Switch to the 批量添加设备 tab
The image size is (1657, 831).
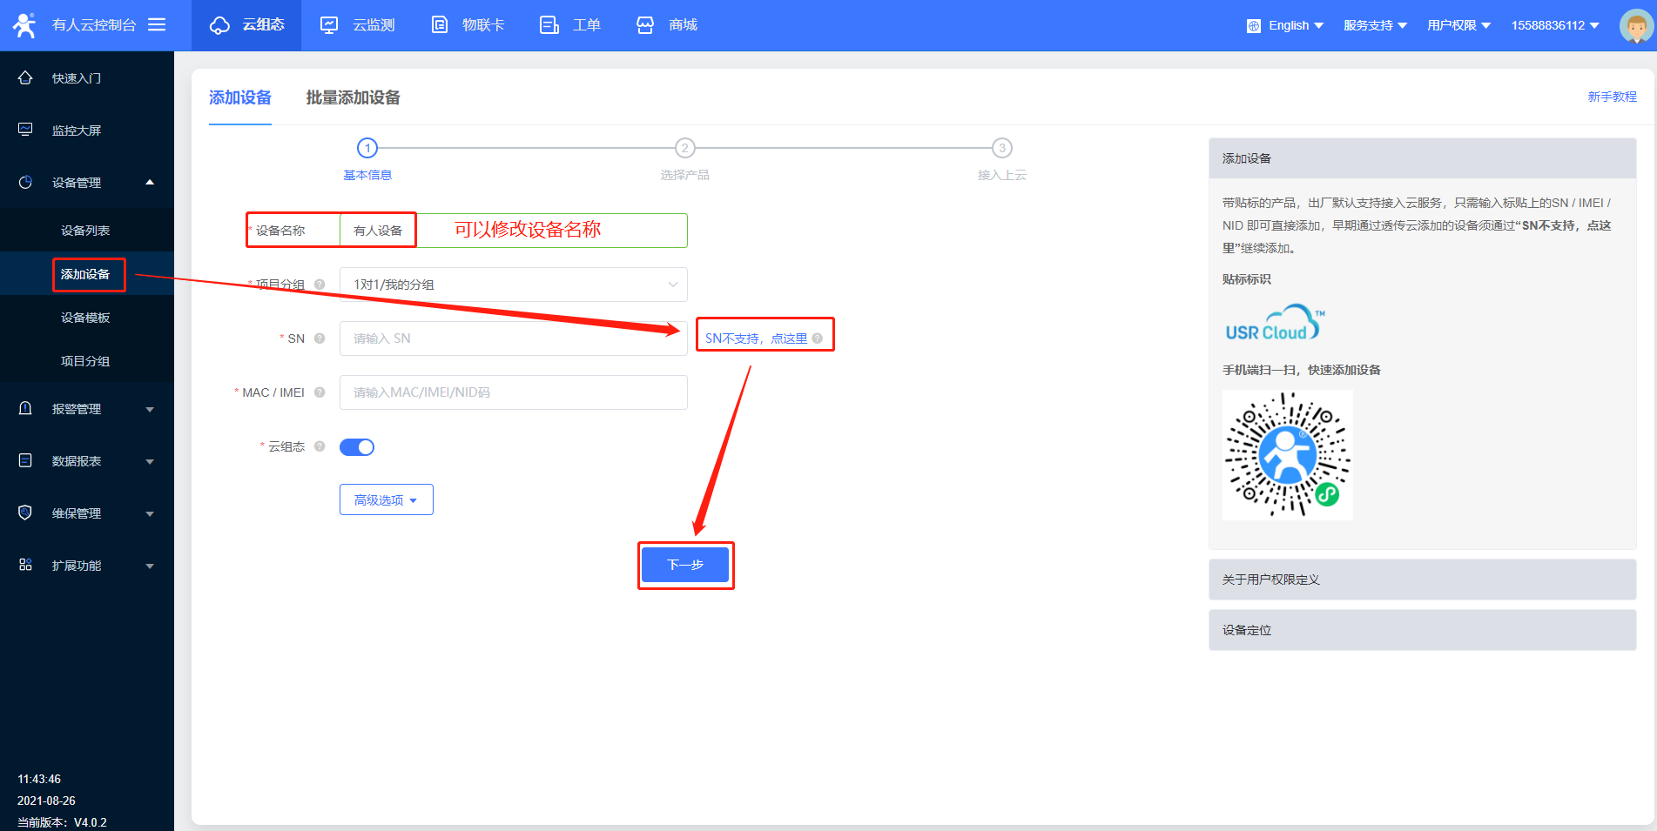353,97
